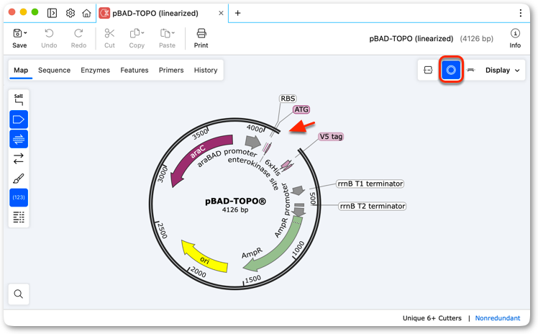
Task: Toggle features display arrow icon
Action: pyautogui.click(x=19, y=119)
